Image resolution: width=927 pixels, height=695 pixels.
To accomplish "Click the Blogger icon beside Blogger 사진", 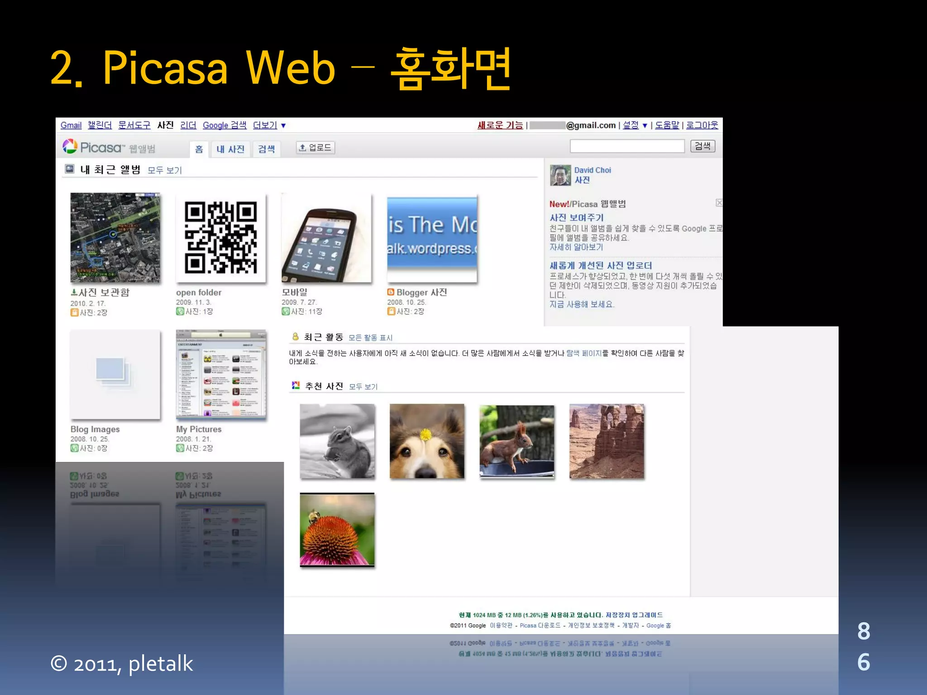I will tap(391, 292).
